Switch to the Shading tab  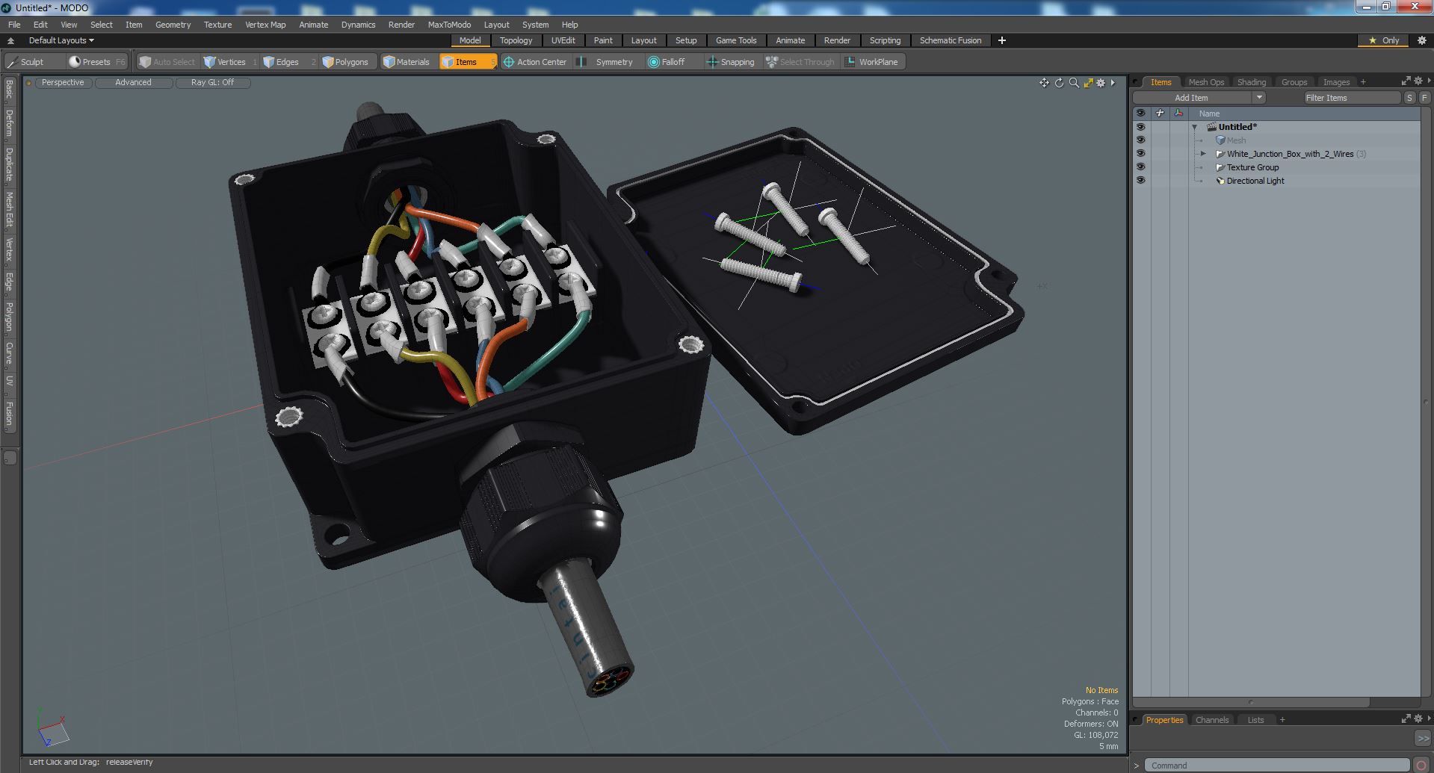tap(1252, 82)
